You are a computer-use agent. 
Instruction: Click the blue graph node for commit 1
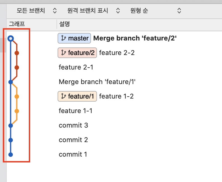(x=11, y=155)
